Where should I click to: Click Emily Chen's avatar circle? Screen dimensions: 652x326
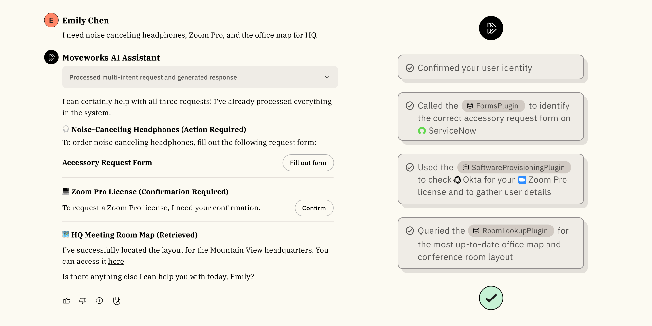click(x=51, y=20)
